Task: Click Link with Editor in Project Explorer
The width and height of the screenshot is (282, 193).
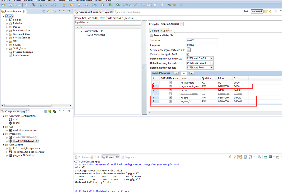Action: pyautogui.click(x=48, y=12)
